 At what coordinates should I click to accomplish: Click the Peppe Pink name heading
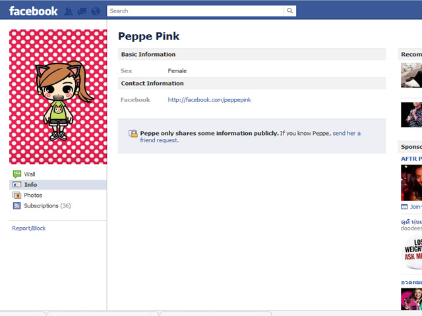coord(149,36)
